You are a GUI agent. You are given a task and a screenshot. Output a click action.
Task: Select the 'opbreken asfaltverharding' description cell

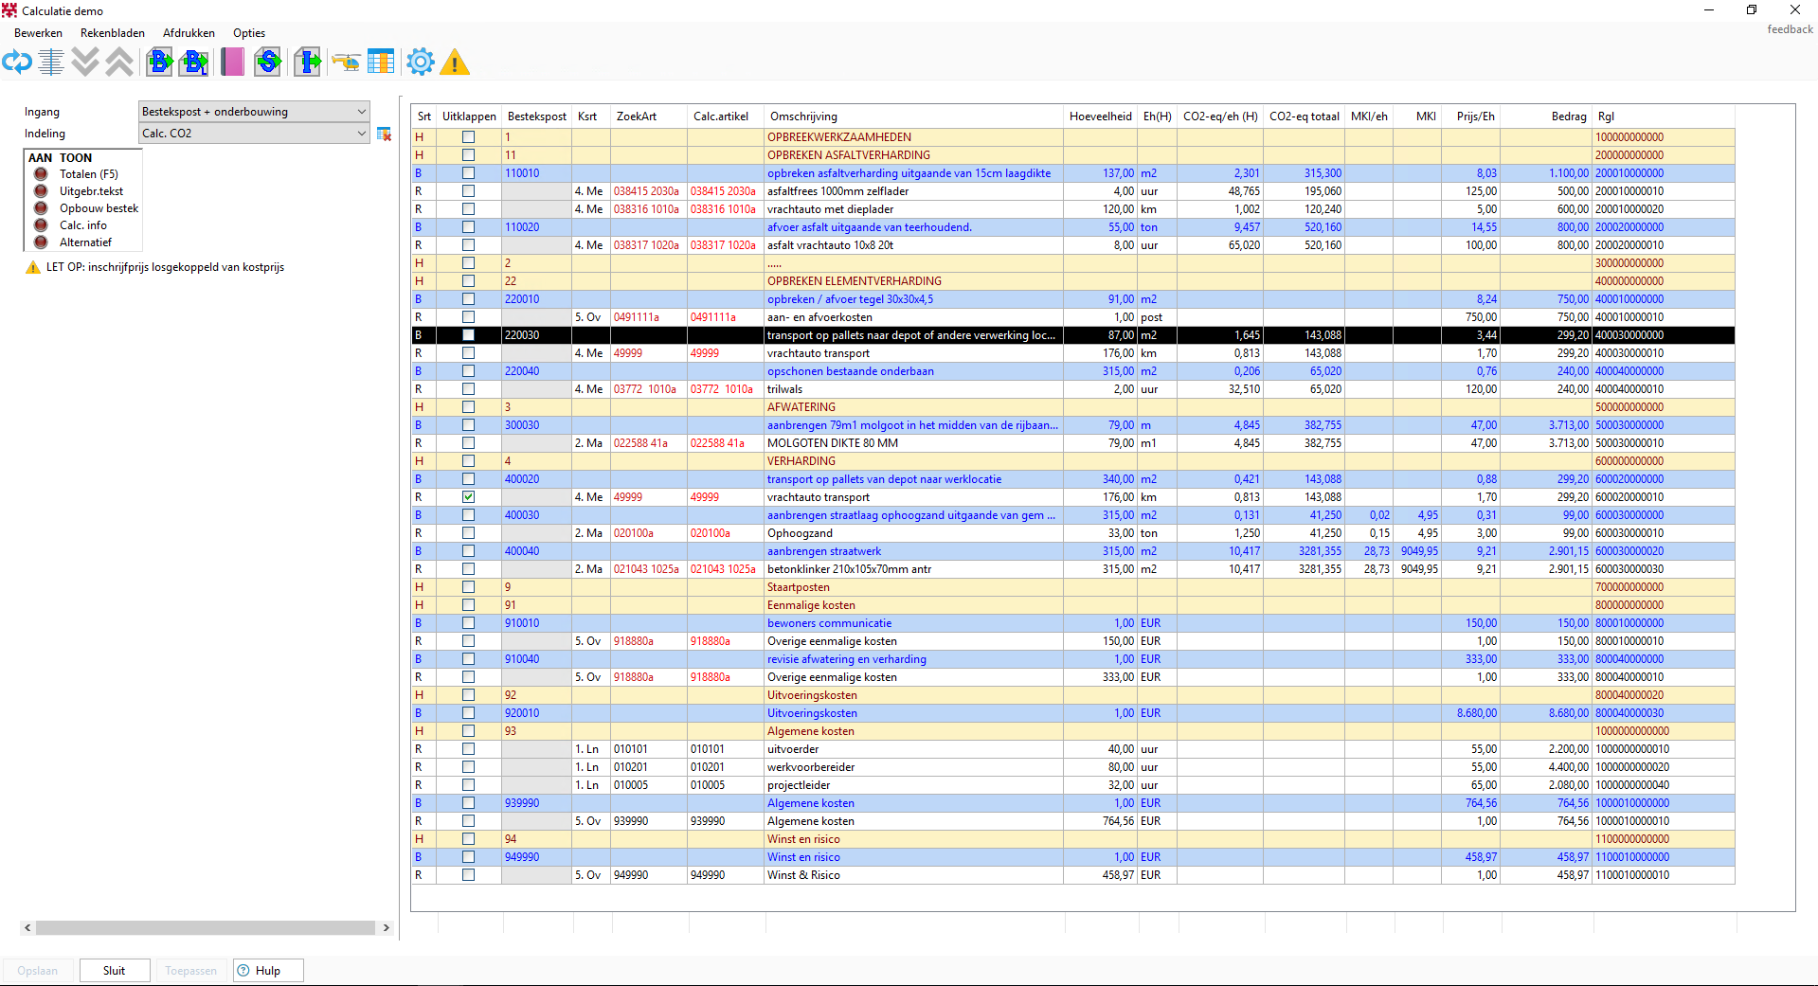click(x=913, y=173)
